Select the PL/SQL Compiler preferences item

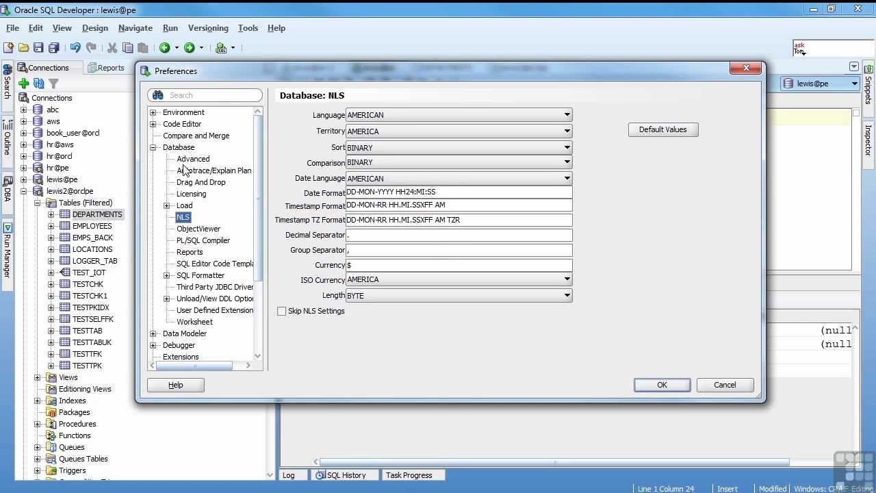pos(203,240)
